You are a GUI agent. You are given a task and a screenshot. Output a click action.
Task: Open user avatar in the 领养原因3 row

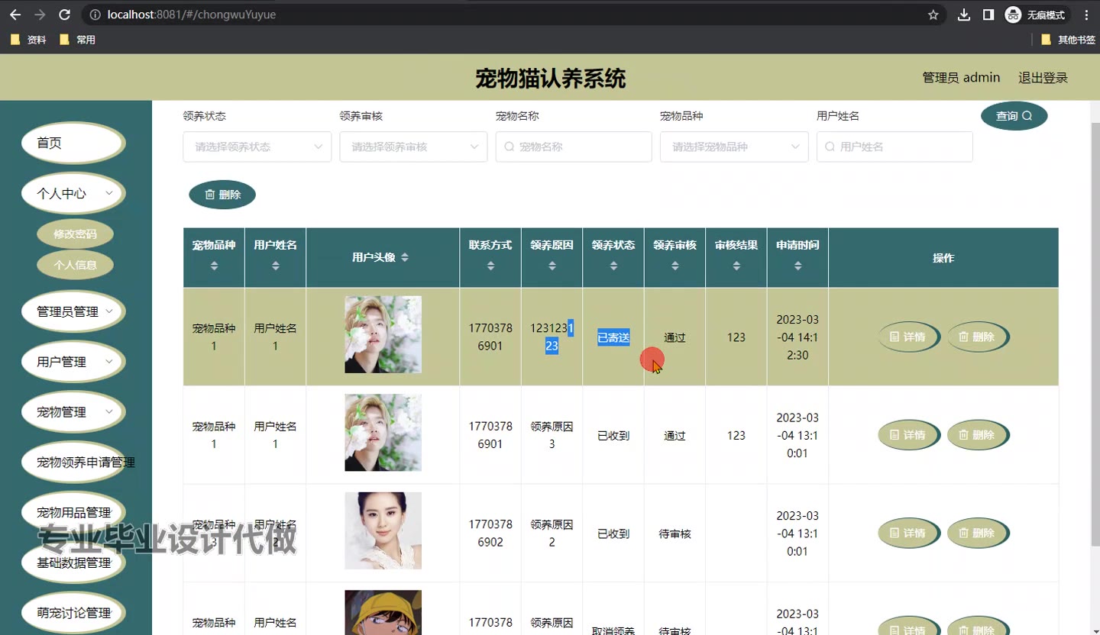point(383,433)
